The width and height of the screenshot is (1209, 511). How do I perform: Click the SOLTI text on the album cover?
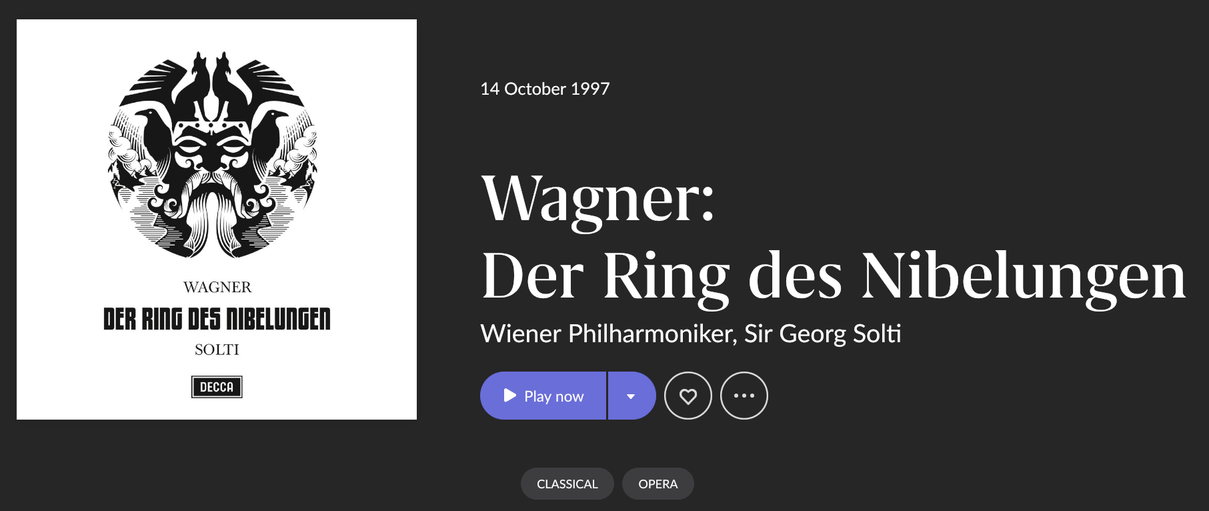(217, 350)
